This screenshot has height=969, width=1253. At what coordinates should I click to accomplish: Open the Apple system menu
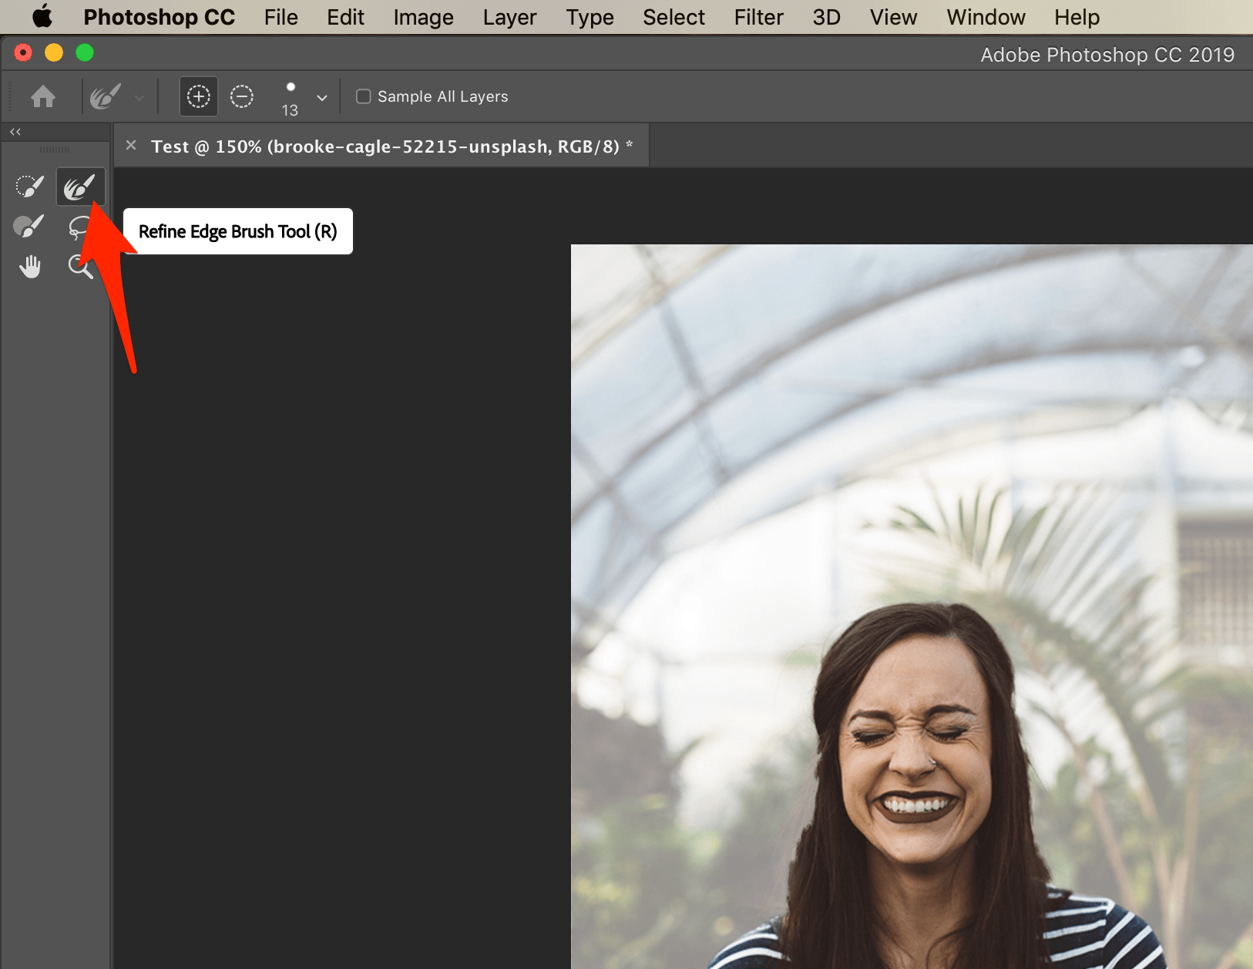pos(42,17)
